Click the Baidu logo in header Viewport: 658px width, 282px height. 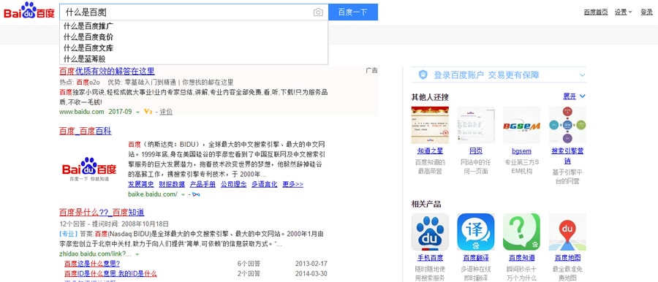coord(29,10)
